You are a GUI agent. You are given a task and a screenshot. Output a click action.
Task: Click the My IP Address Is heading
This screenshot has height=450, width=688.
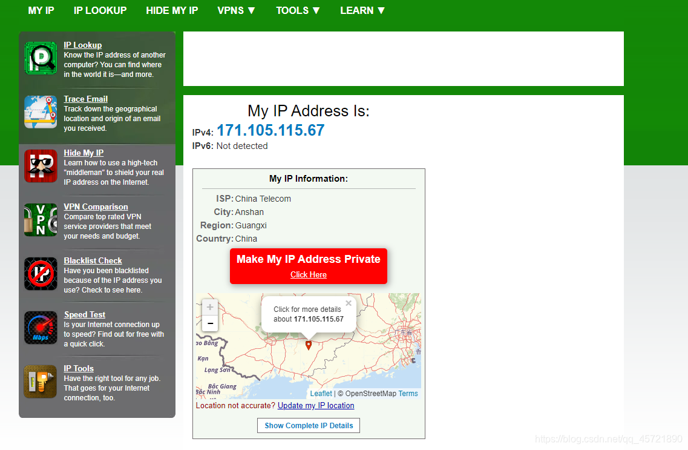309,111
